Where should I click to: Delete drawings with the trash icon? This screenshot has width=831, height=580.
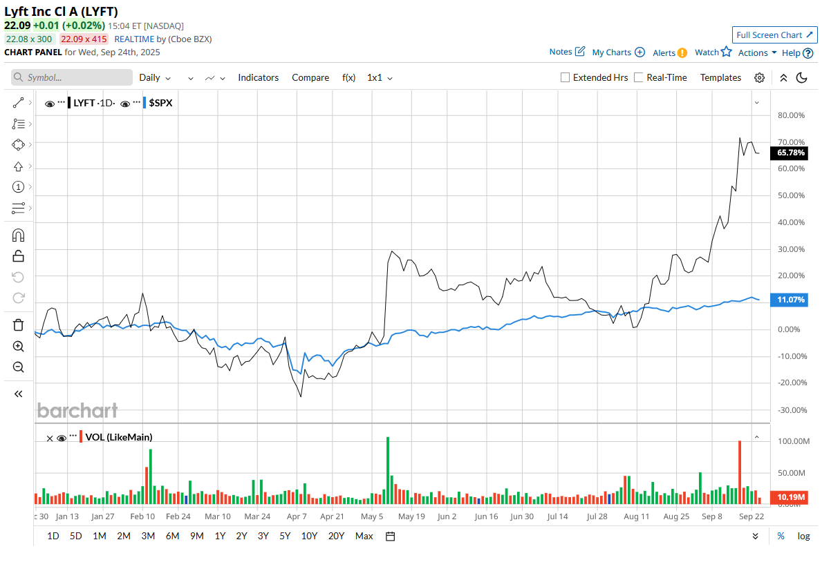pyautogui.click(x=19, y=325)
